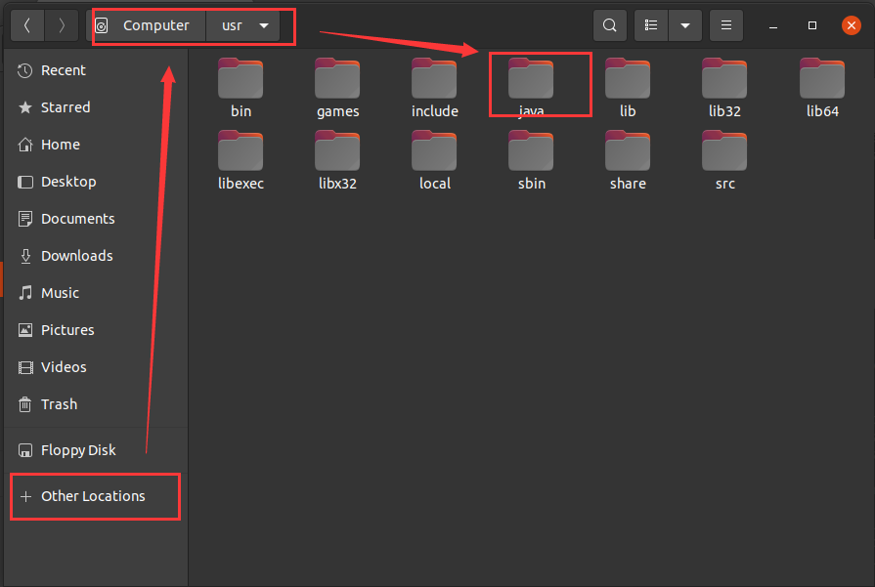
Task: Switch to list view toggle
Action: click(651, 25)
